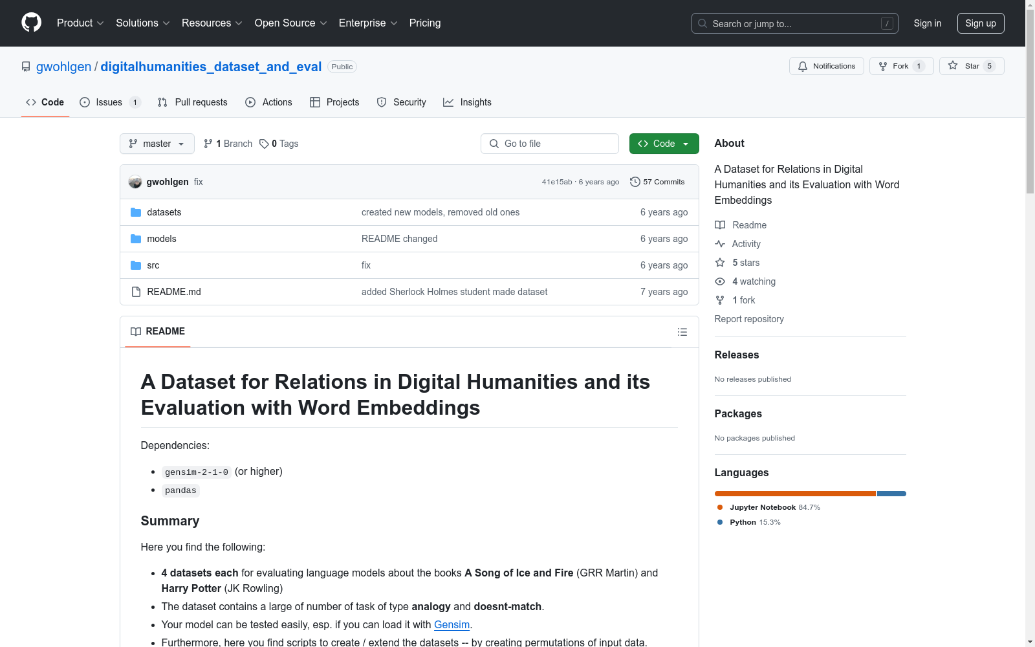Open the README outline list icon
The image size is (1035, 647).
pos(682,332)
